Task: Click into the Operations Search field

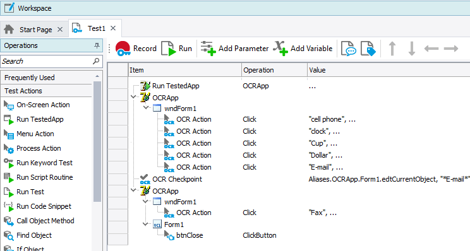Action: [47, 61]
